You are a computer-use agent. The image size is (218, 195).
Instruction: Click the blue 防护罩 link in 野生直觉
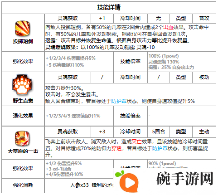(x=119, y=101)
